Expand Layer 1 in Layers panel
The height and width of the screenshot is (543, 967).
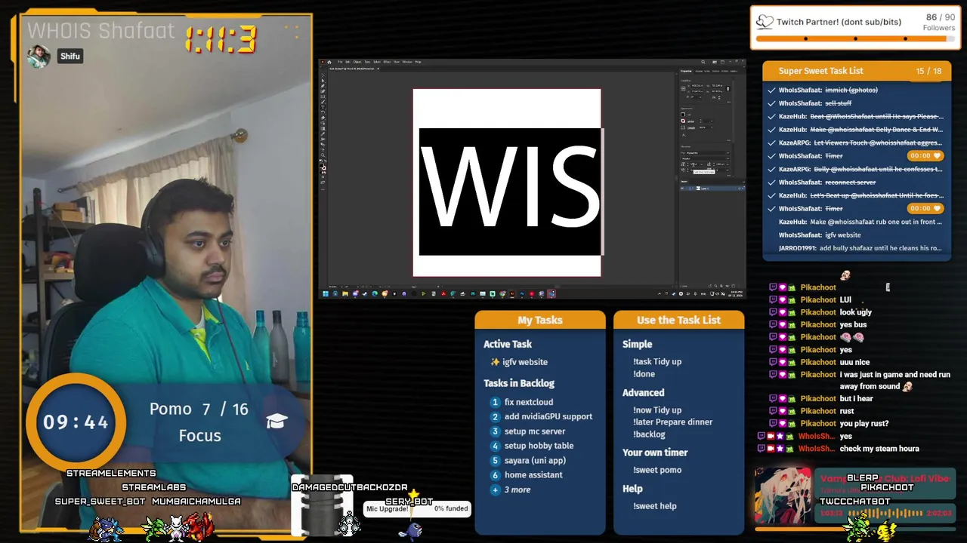point(693,188)
